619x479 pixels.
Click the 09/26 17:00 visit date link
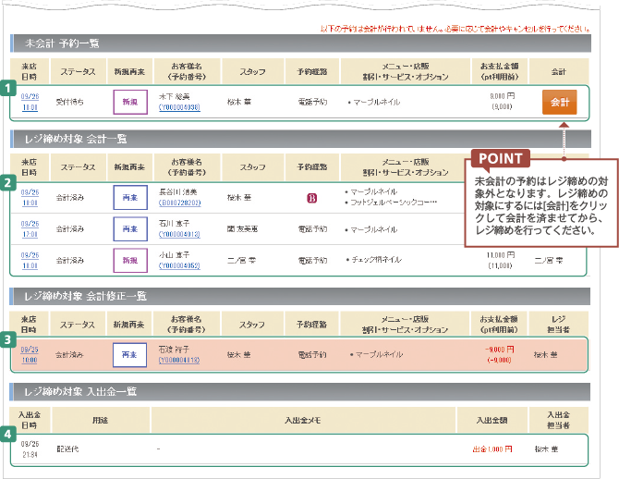pyautogui.click(x=30, y=228)
